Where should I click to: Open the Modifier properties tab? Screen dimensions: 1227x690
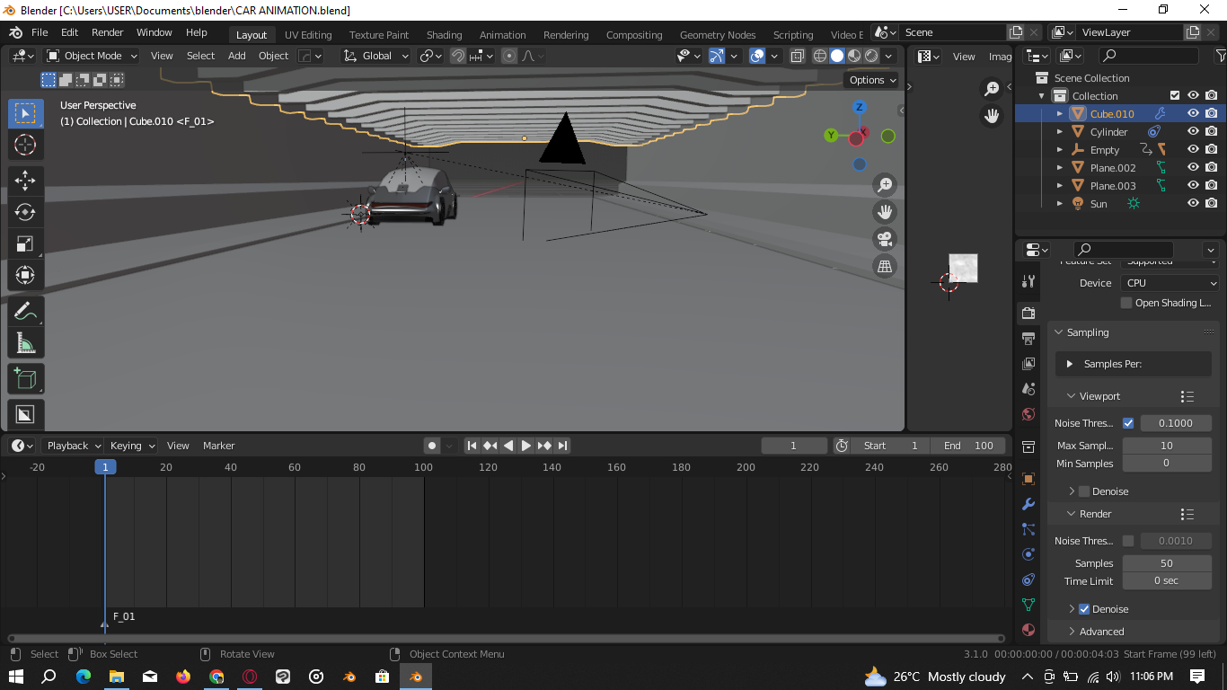[x=1028, y=504]
